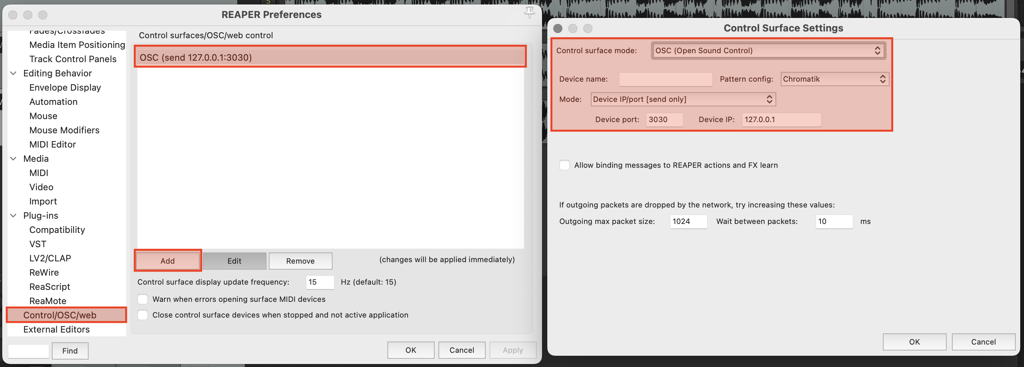Open Mouse Modifiers page
This screenshot has width=1024, height=367.
point(64,131)
